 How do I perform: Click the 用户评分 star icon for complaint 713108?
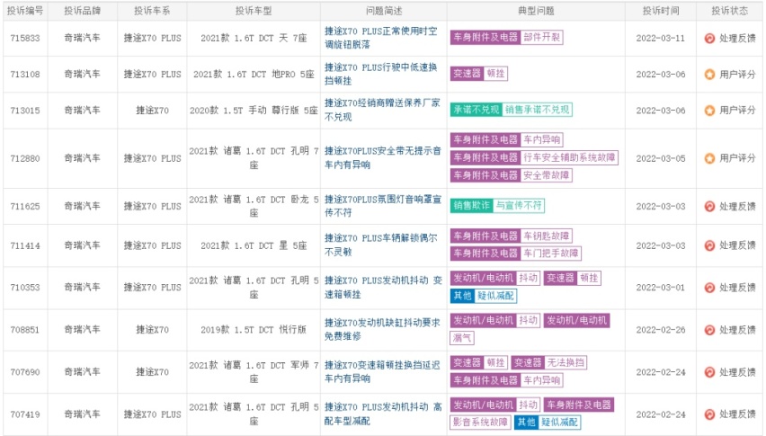709,75
